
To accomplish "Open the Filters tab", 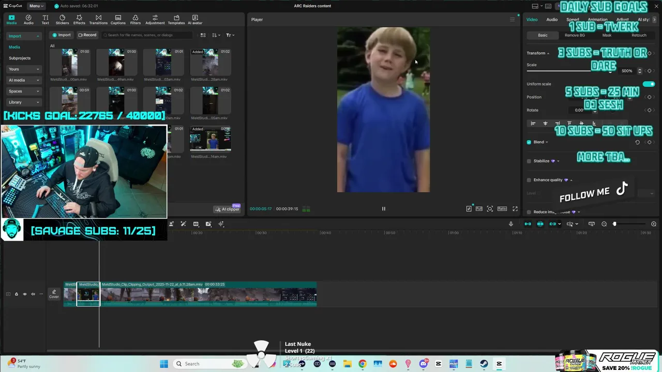I will point(136,20).
